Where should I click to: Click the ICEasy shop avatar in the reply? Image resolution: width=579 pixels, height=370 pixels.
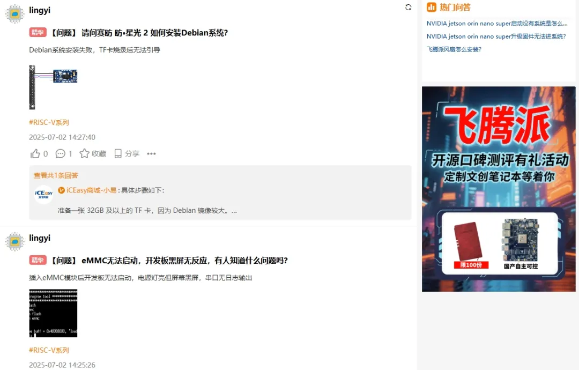coord(43,194)
